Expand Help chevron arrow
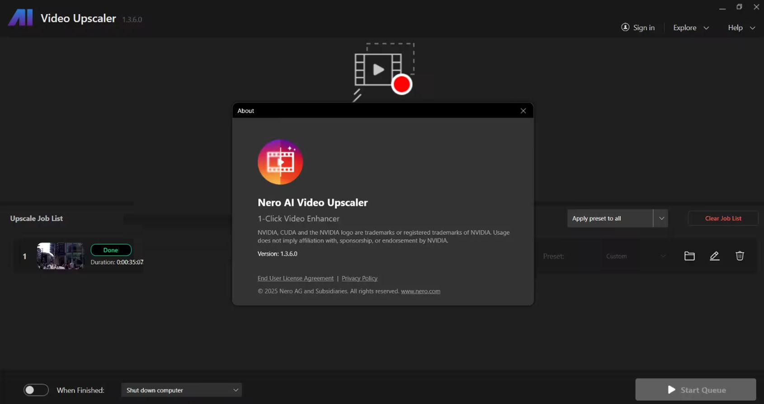The width and height of the screenshot is (764, 404). click(752, 28)
